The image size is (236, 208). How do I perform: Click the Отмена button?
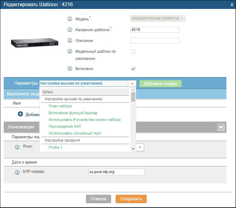point(98,199)
